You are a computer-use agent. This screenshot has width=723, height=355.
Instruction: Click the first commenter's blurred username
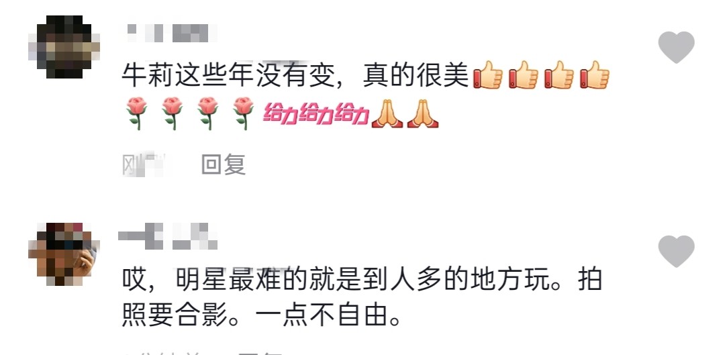pos(172,33)
